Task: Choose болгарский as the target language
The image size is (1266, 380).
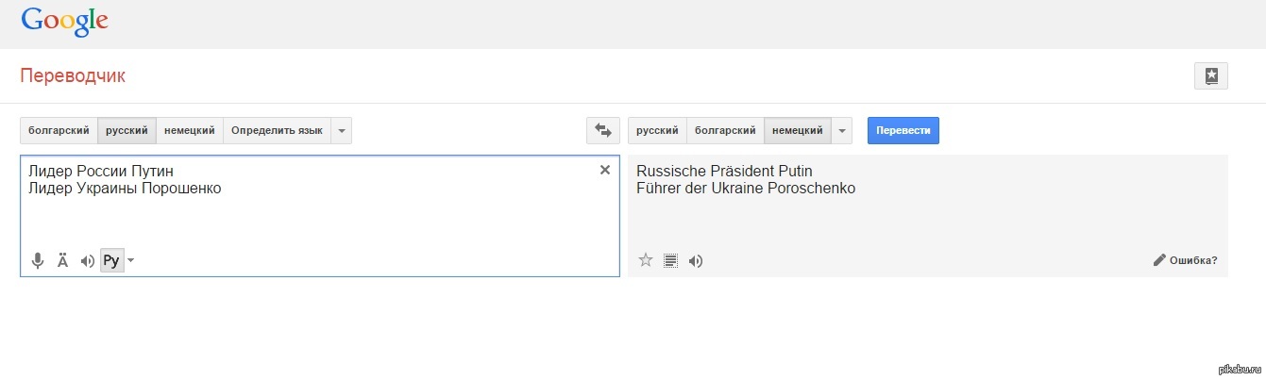Action: coord(725,131)
